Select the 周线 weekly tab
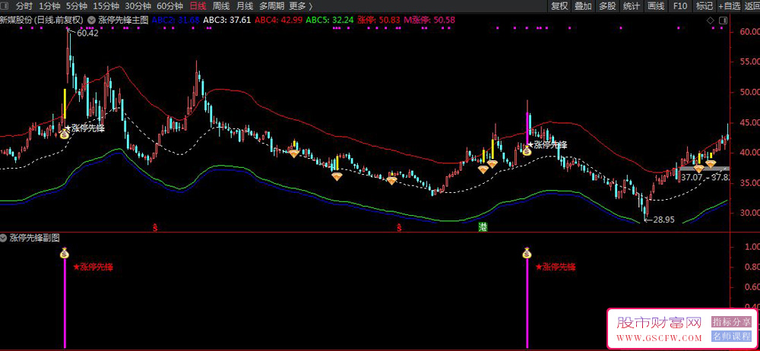Viewport: 760px width, 351px height. click(x=221, y=6)
